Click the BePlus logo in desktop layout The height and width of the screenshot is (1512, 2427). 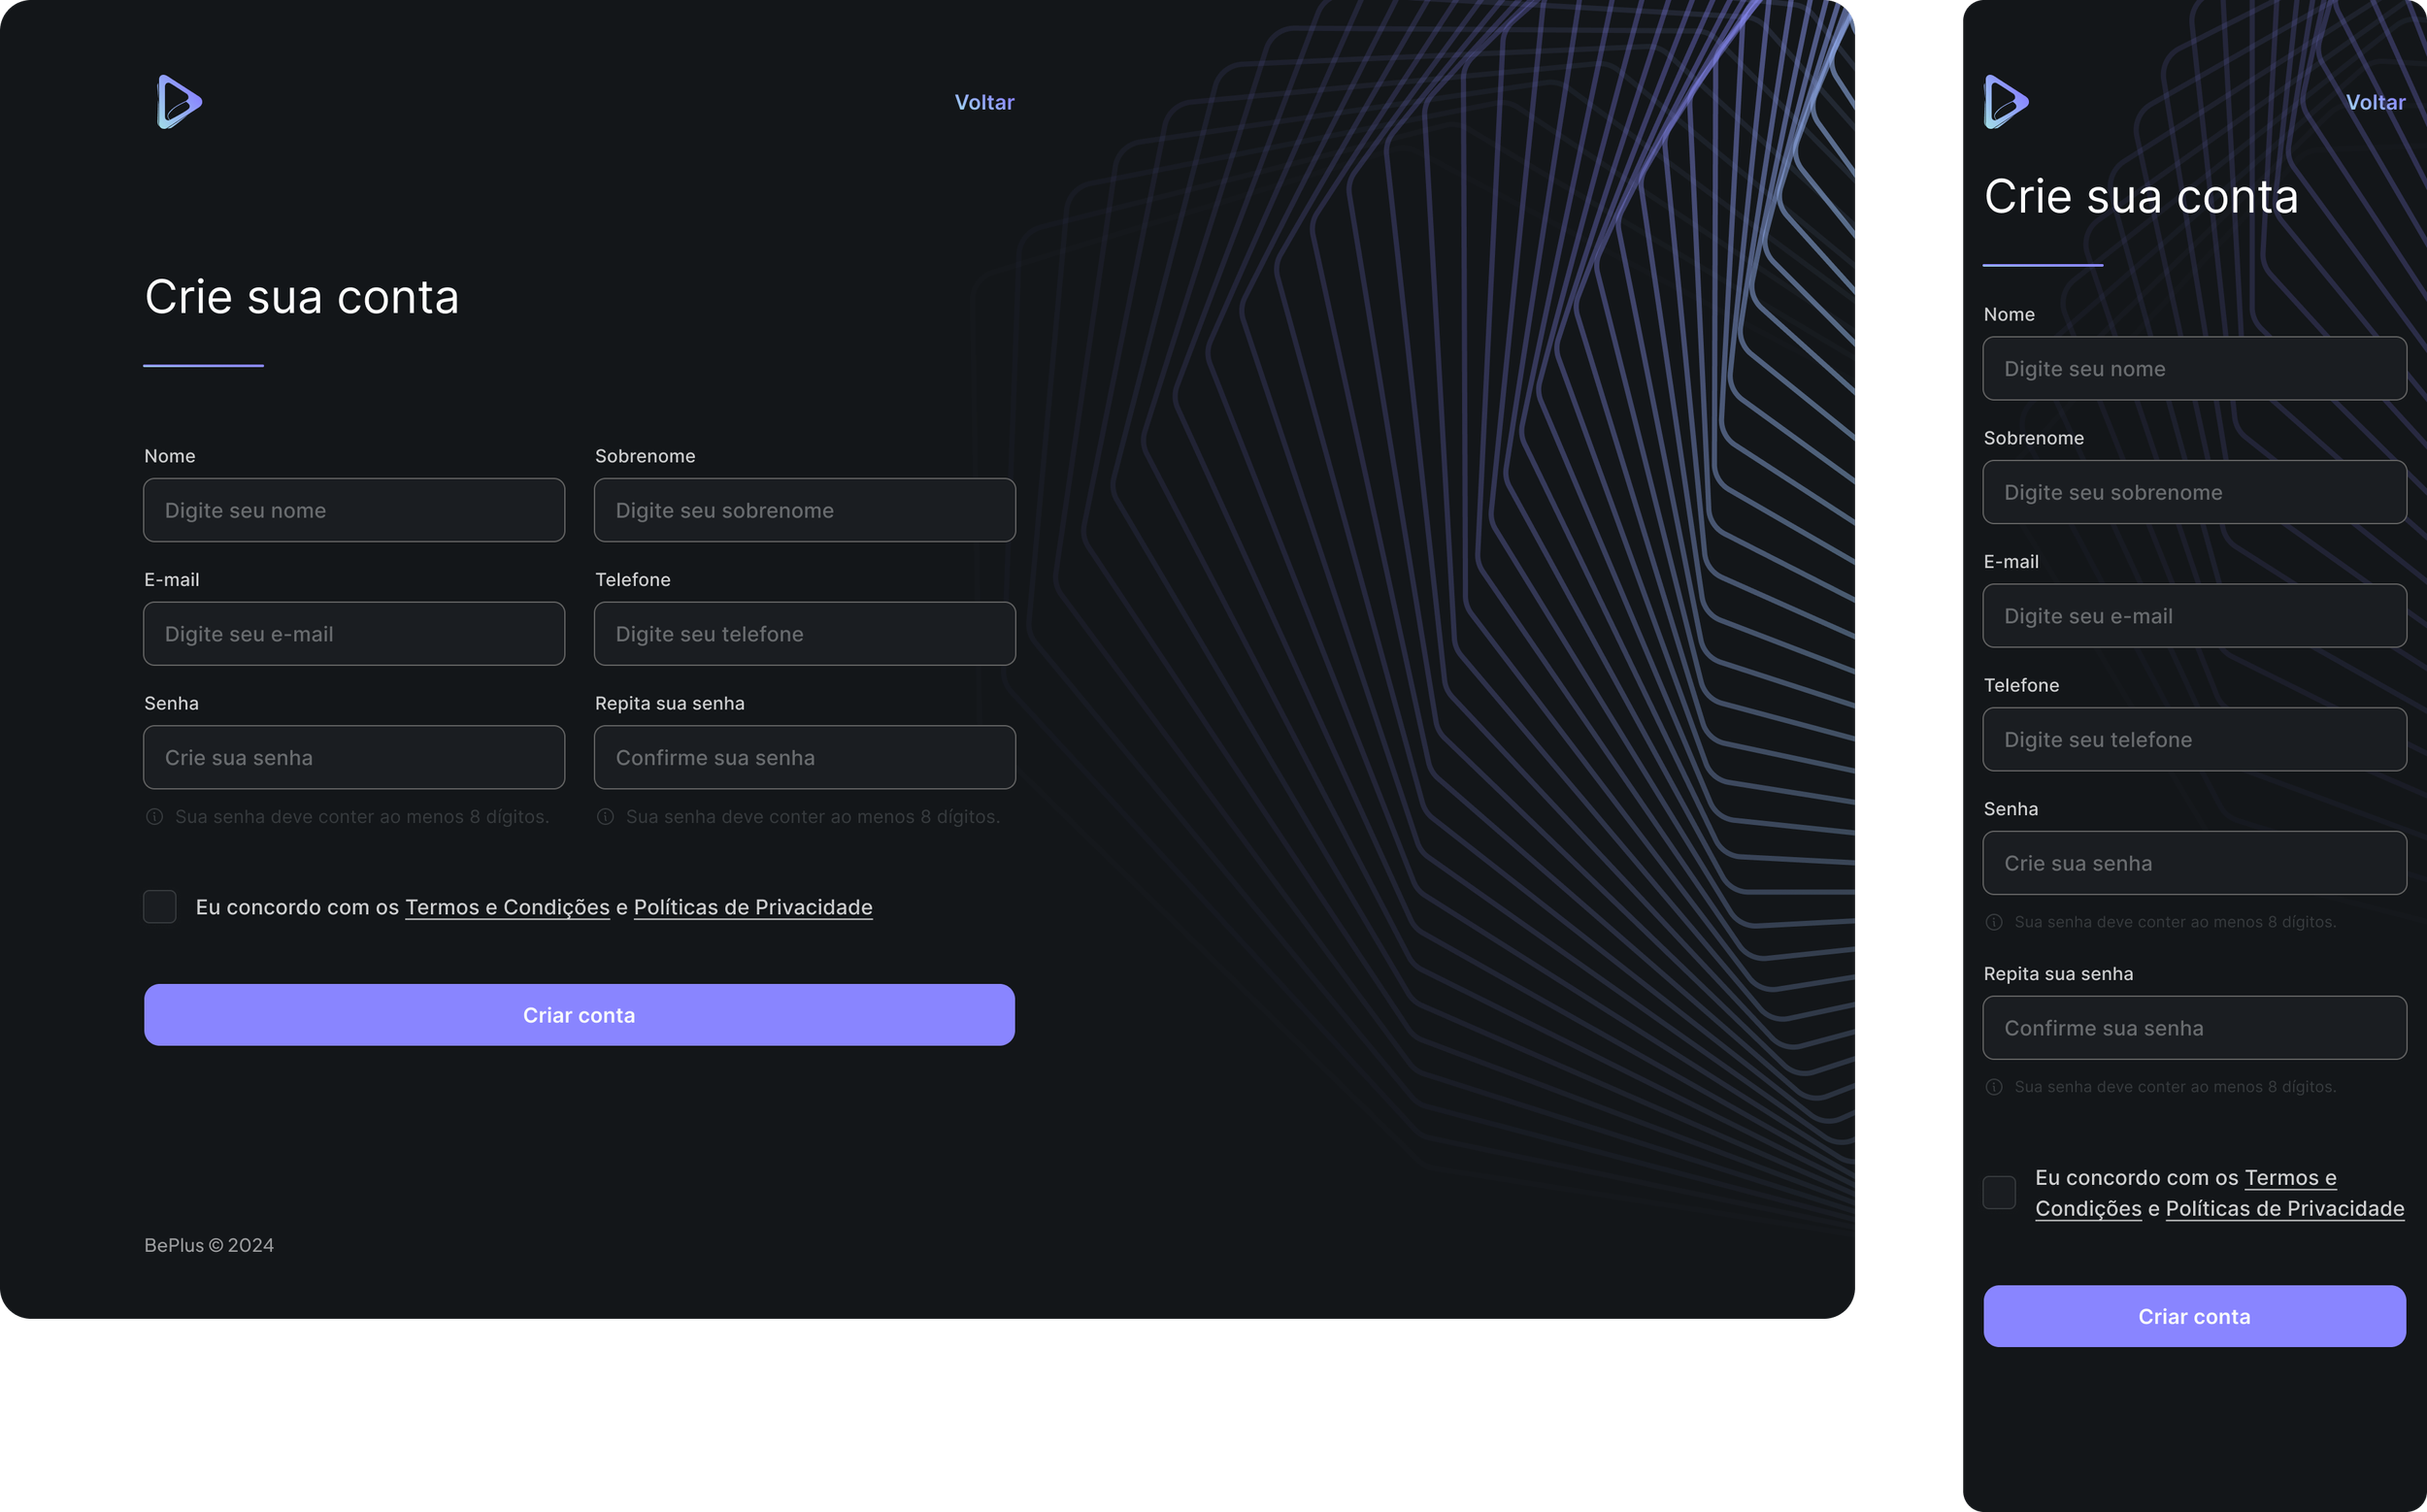(x=180, y=102)
